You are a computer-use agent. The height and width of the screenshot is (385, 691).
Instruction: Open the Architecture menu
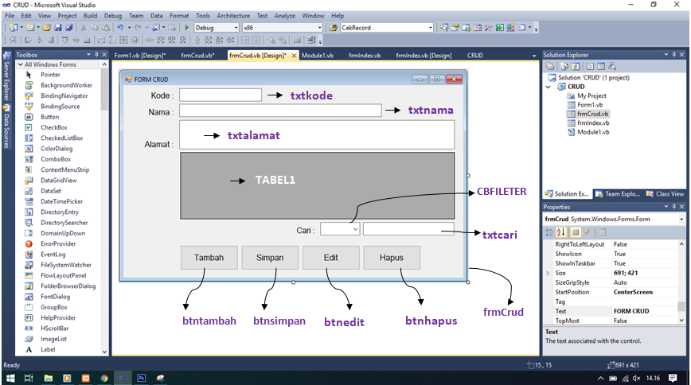click(x=233, y=15)
